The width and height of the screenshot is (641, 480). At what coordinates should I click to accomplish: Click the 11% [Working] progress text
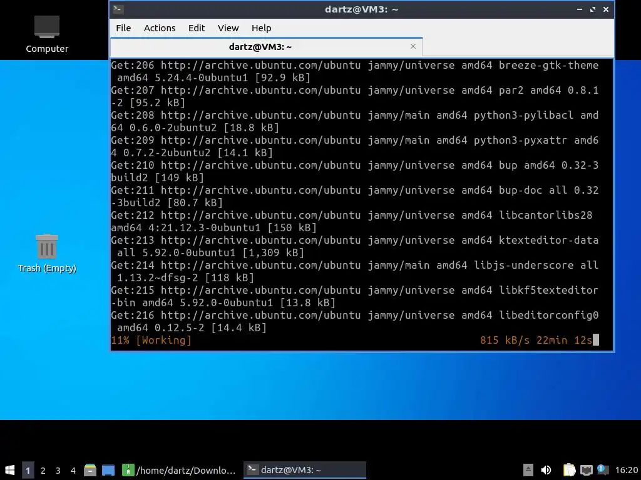(151, 340)
